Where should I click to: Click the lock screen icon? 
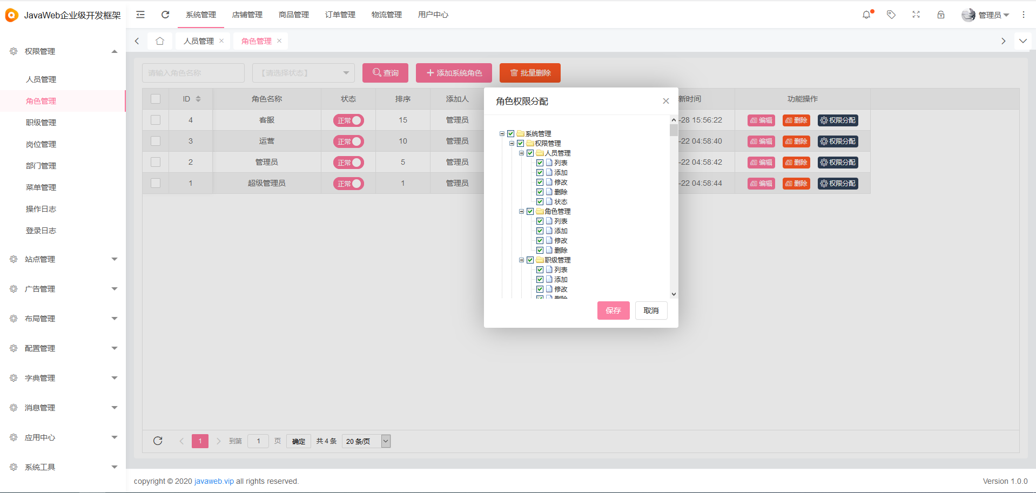click(x=941, y=15)
